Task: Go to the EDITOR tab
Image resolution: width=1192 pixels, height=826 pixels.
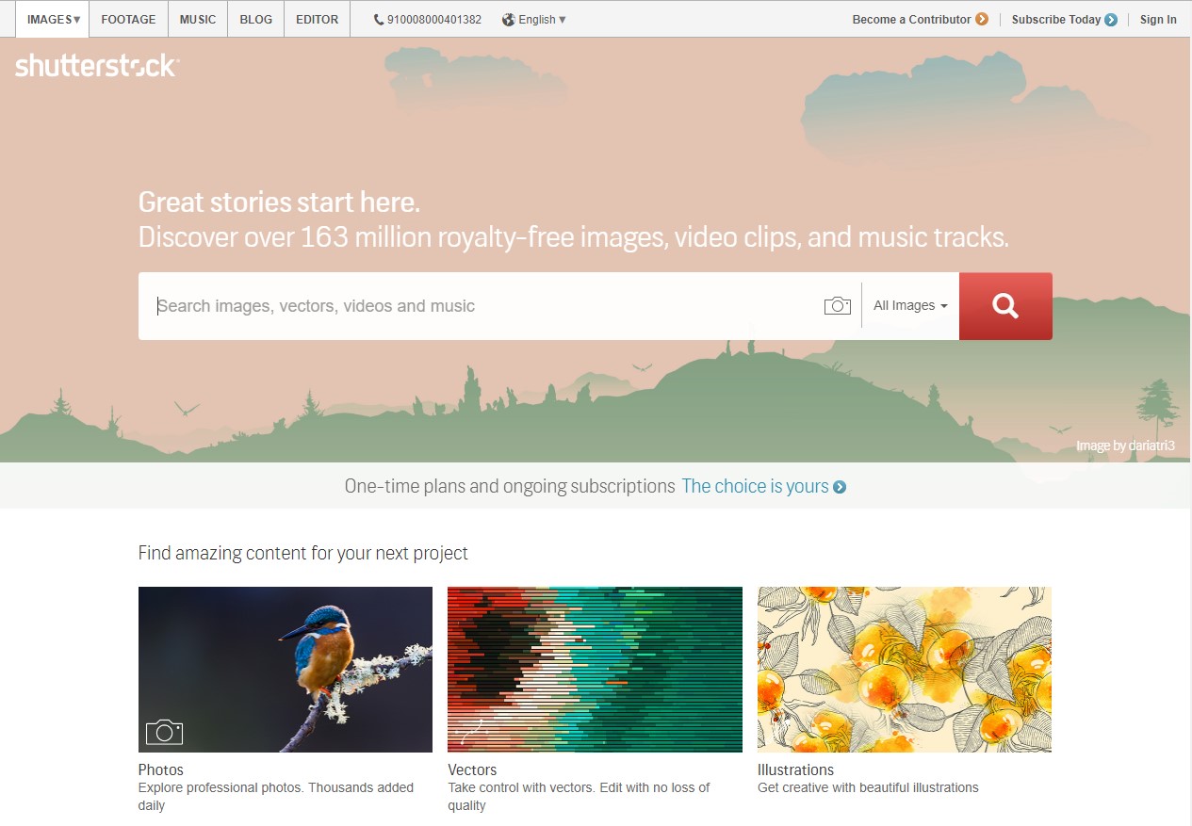Action: 317,19
